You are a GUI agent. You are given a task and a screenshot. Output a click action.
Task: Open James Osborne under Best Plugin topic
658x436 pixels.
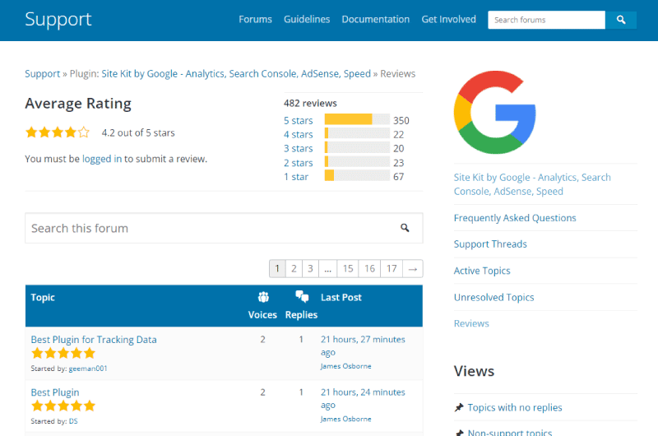345,420
